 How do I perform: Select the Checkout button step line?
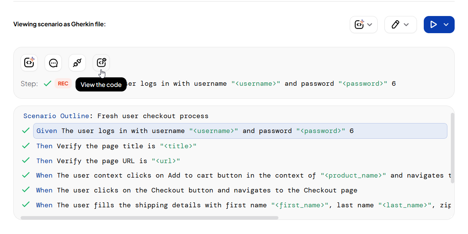click(196, 190)
